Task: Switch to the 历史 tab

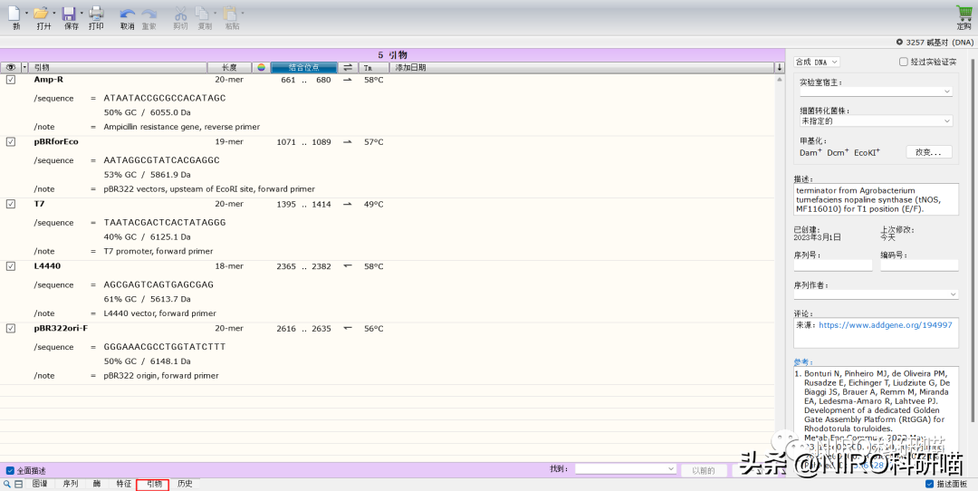Action: point(185,484)
